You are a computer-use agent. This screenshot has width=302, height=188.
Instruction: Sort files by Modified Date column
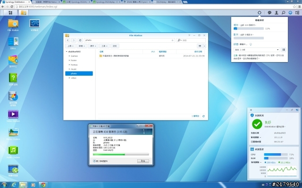191,52
